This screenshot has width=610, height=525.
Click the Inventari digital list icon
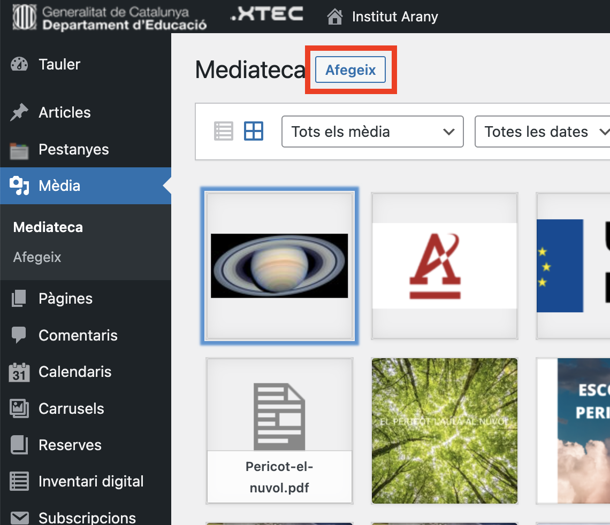[19, 482]
